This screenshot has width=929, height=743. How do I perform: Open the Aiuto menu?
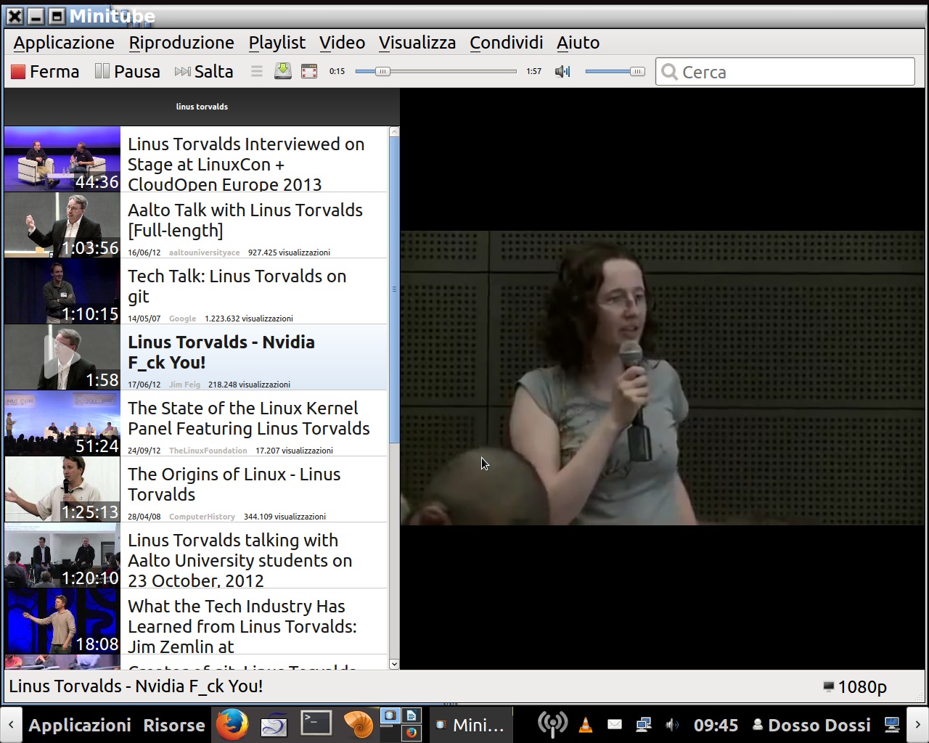pos(578,43)
